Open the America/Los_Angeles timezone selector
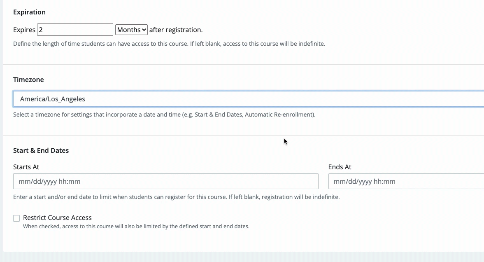 pyautogui.click(x=247, y=99)
